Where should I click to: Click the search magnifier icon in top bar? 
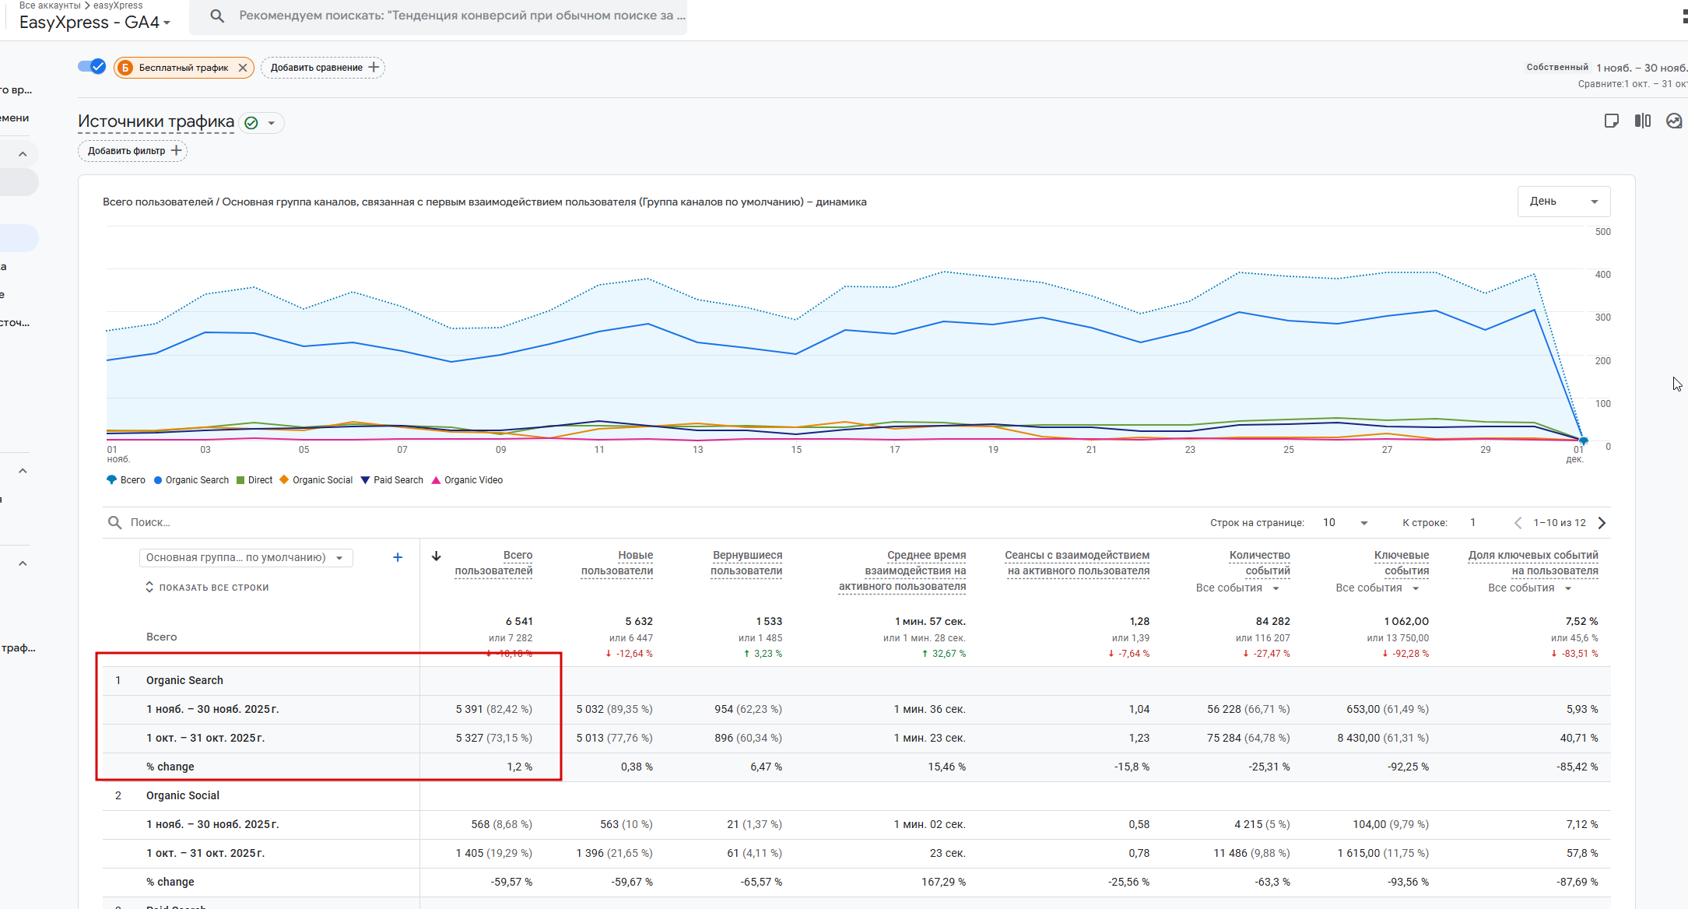(x=217, y=16)
